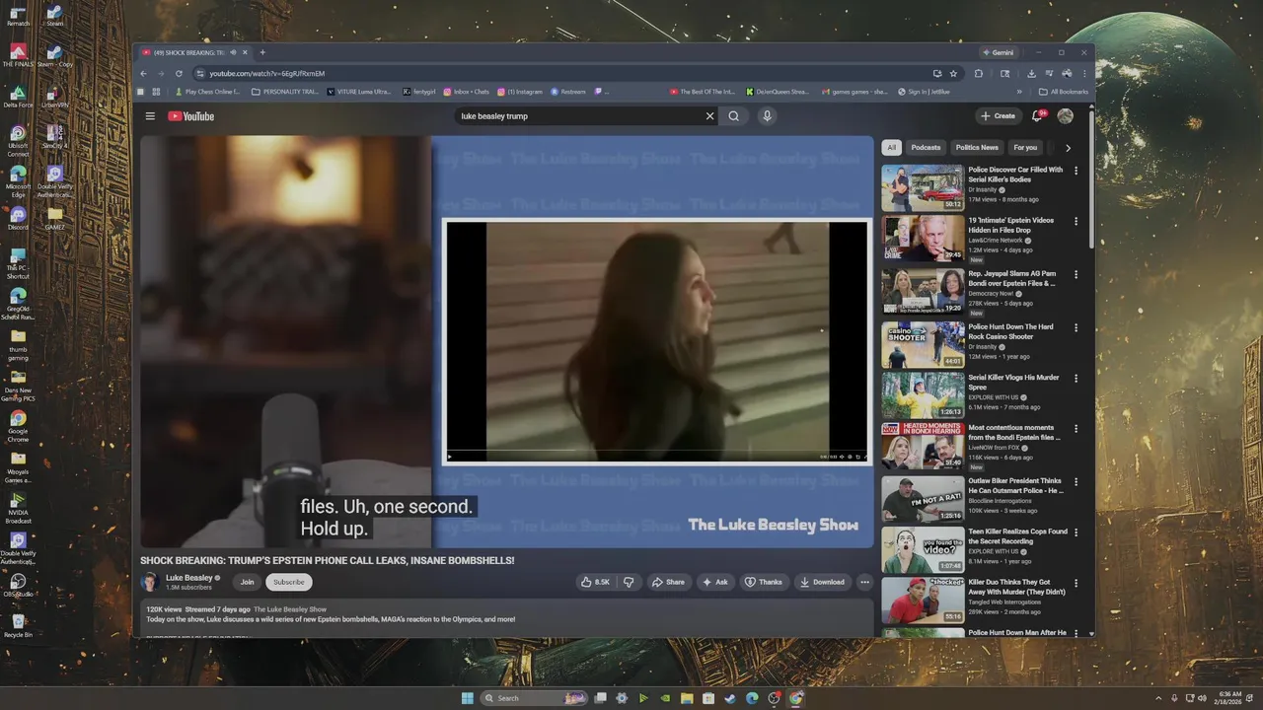Like the video with thumbs up
The image size is (1263, 710).
click(x=595, y=582)
